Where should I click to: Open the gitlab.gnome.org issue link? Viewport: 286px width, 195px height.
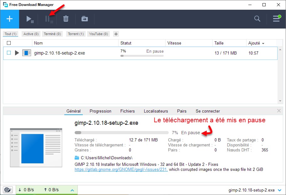click(x=121, y=170)
